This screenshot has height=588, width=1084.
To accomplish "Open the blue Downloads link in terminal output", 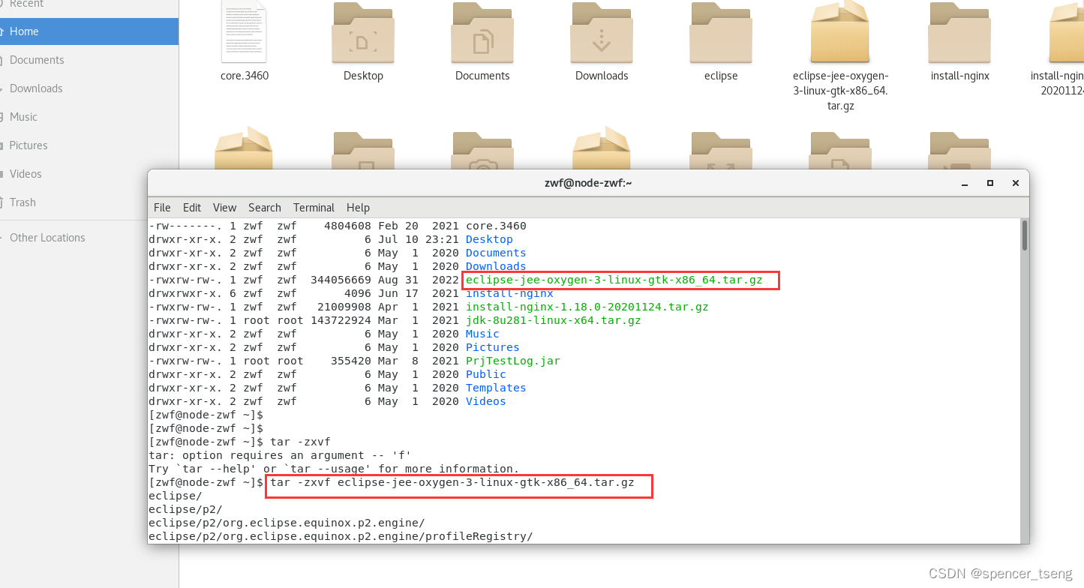I will pos(495,266).
